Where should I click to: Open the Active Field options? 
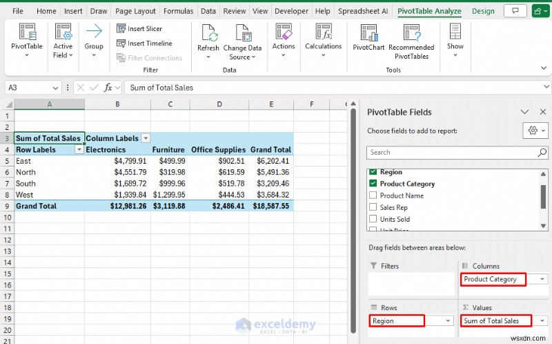click(x=63, y=40)
